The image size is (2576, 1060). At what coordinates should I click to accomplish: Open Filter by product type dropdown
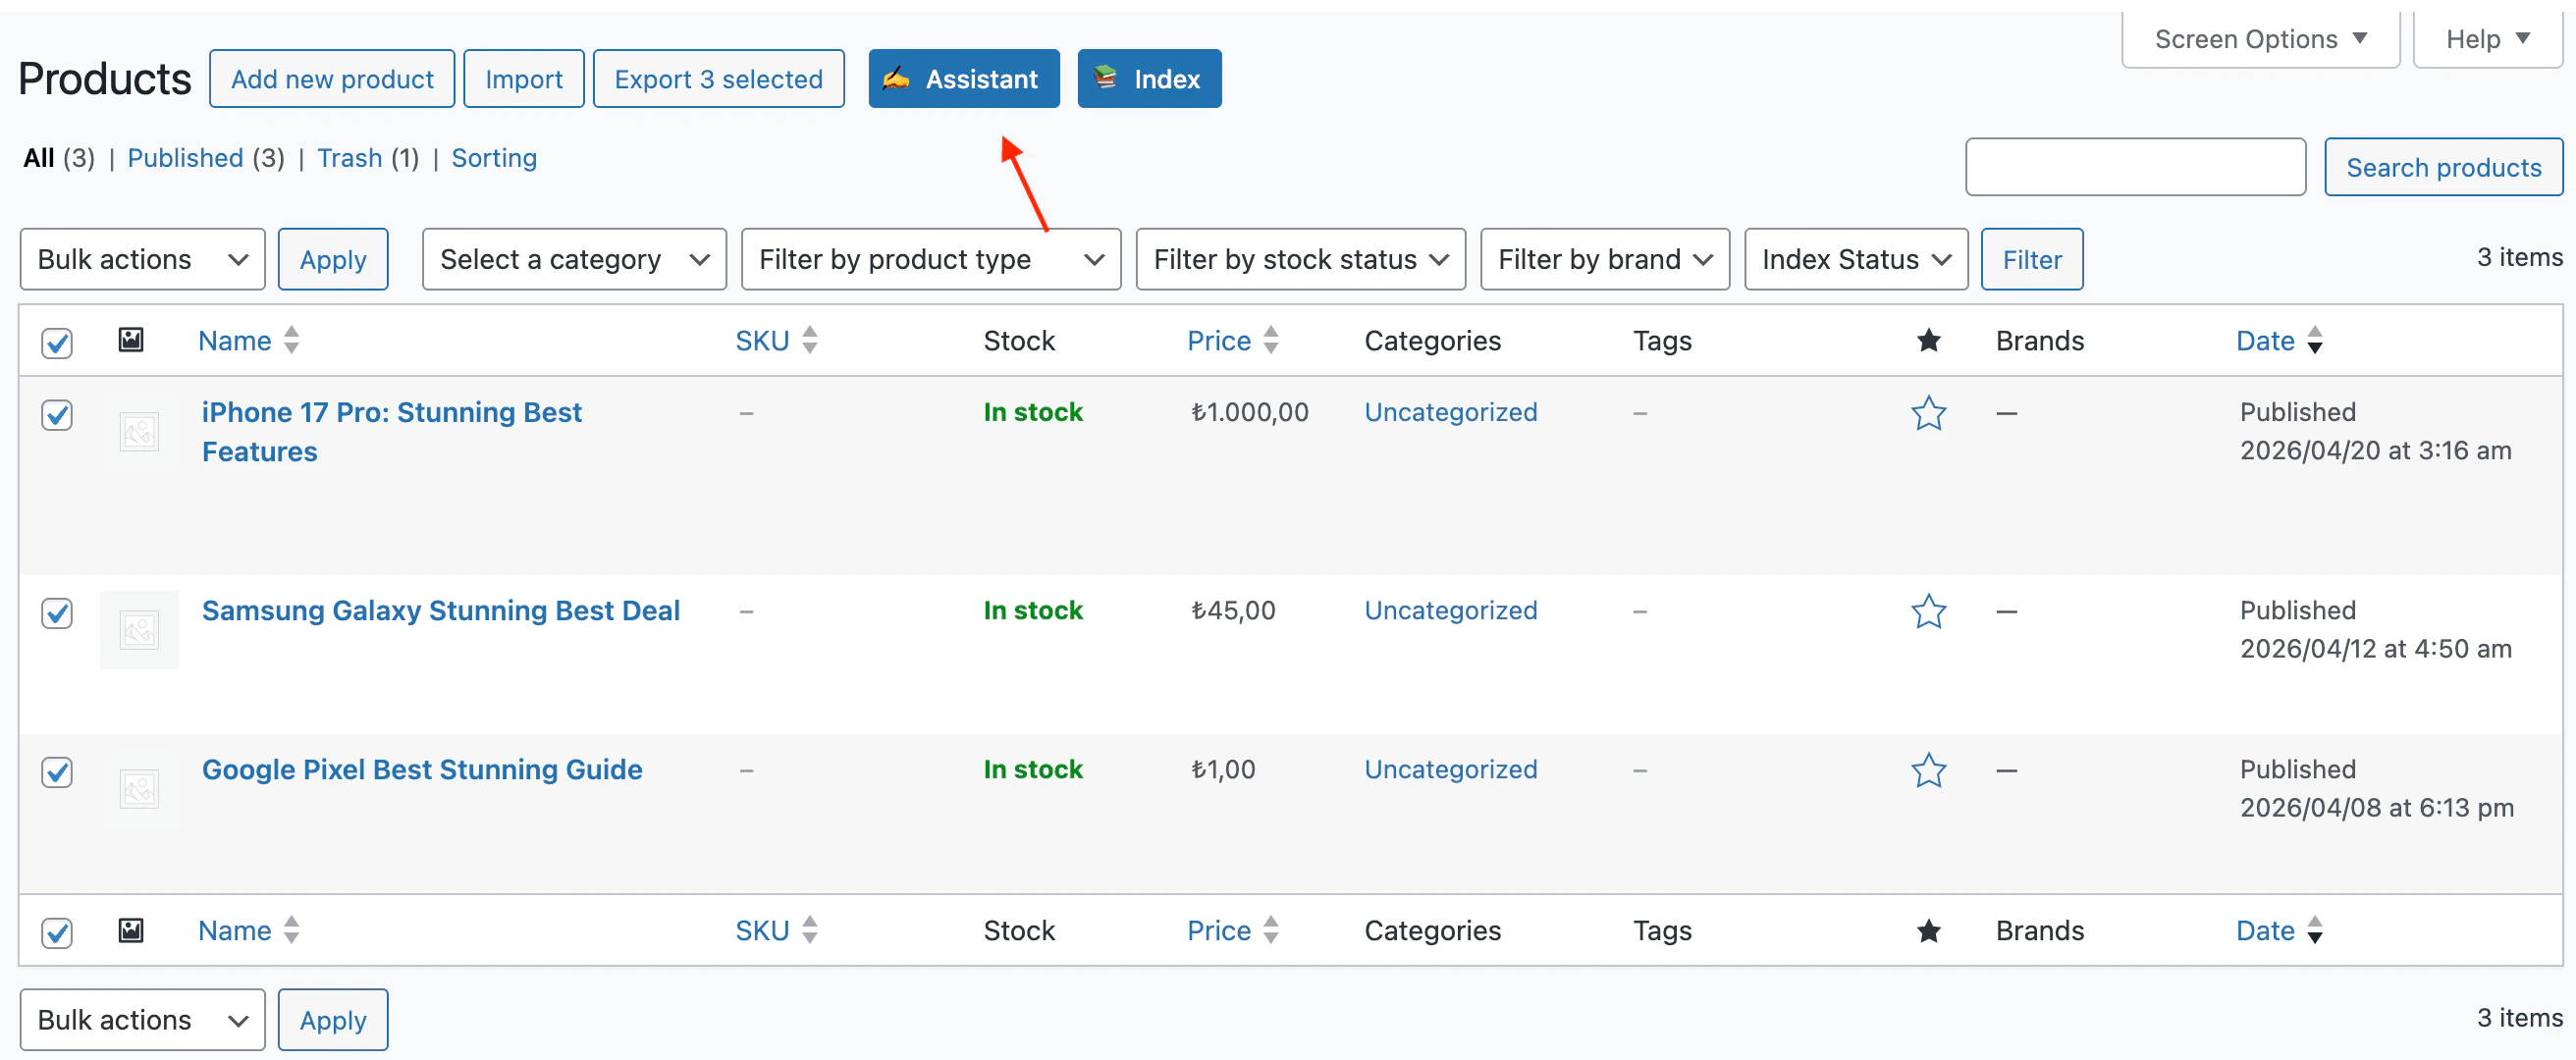click(x=930, y=259)
